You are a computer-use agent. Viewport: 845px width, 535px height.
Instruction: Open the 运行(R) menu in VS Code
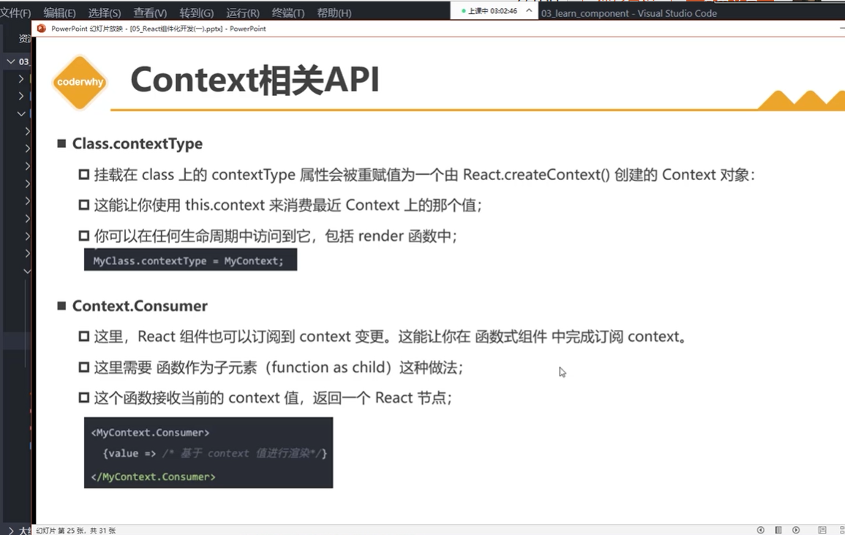click(x=242, y=13)
